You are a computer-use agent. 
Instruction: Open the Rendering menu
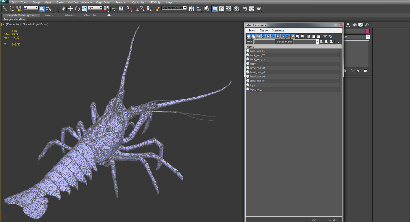pyautogui.click(x=121, y=2)
